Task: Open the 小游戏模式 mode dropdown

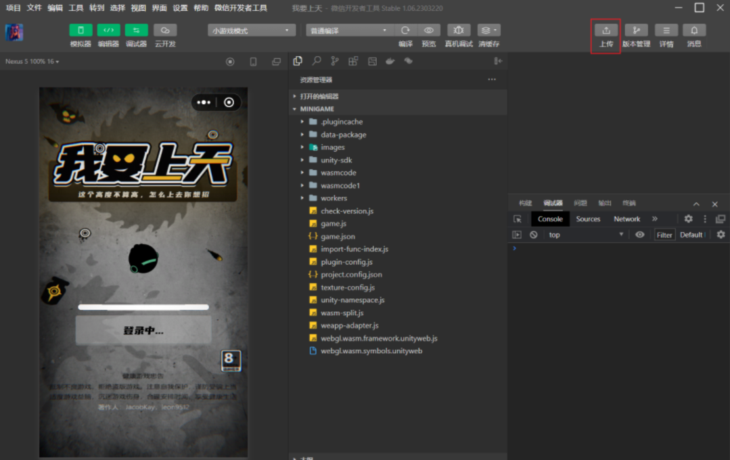Action: click(252, 30)
